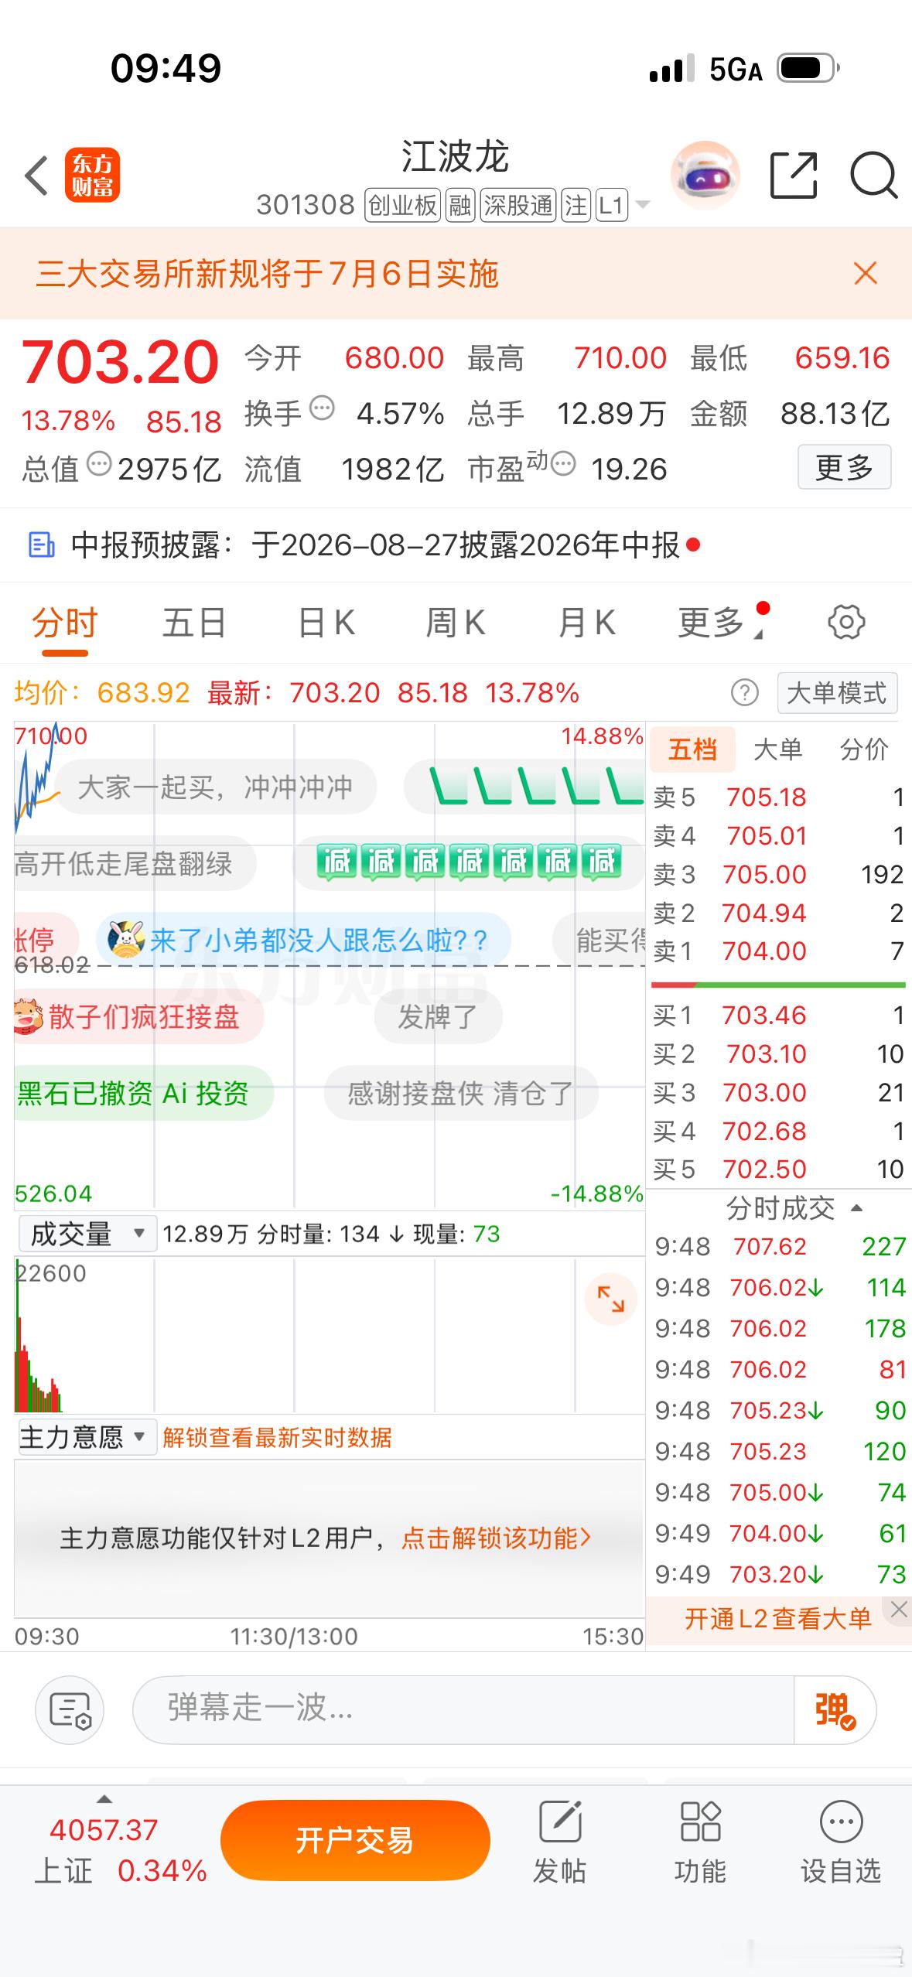Open the AI robot assistant avatar
Image resolution: width=912 pixels, height=1977 pixels.
704,176
